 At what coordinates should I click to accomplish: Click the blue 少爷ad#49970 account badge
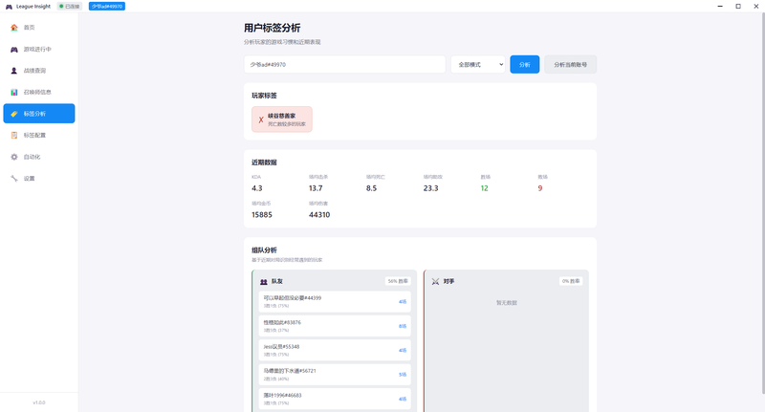tap(107, 7)
